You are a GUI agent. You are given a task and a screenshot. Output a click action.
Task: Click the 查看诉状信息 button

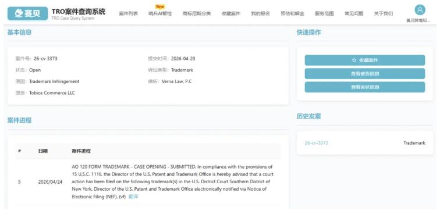tap(365, 87)
